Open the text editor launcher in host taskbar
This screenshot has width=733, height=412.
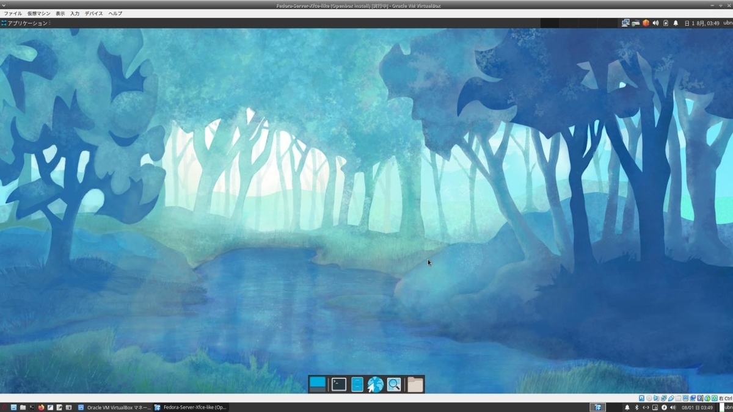point(59,407)
